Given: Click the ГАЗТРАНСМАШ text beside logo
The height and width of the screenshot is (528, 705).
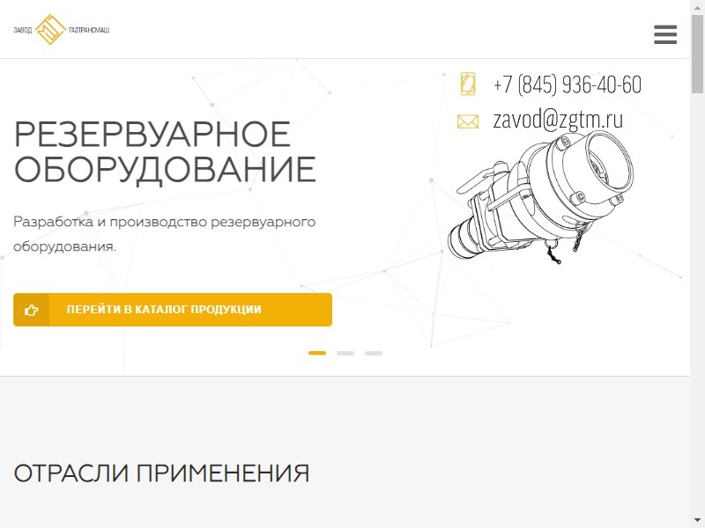Looking at the screenshot, I should click(89, 30).
